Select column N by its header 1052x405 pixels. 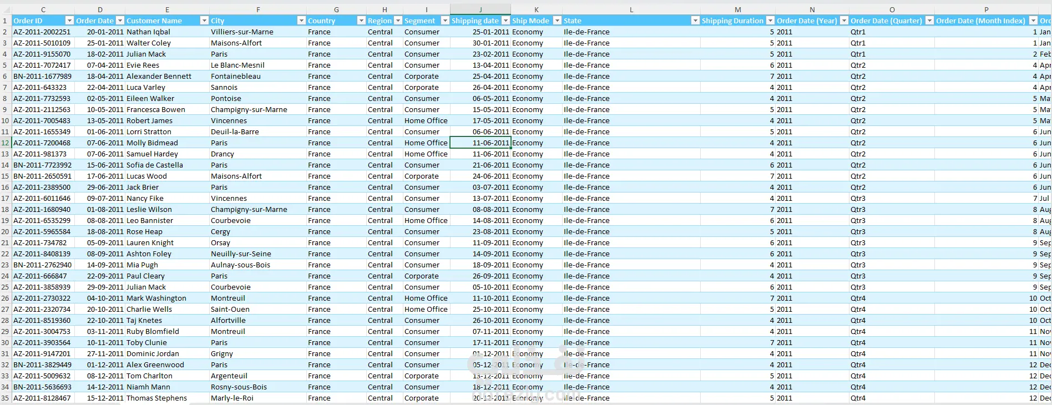(x=812, y=9)
